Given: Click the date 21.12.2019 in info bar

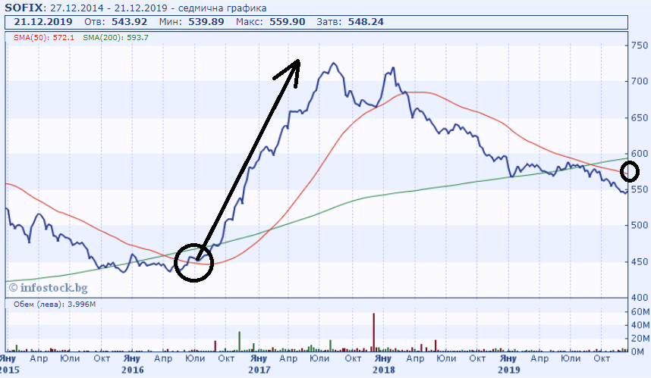Looking at the screenshot, I should click(43, 22).
